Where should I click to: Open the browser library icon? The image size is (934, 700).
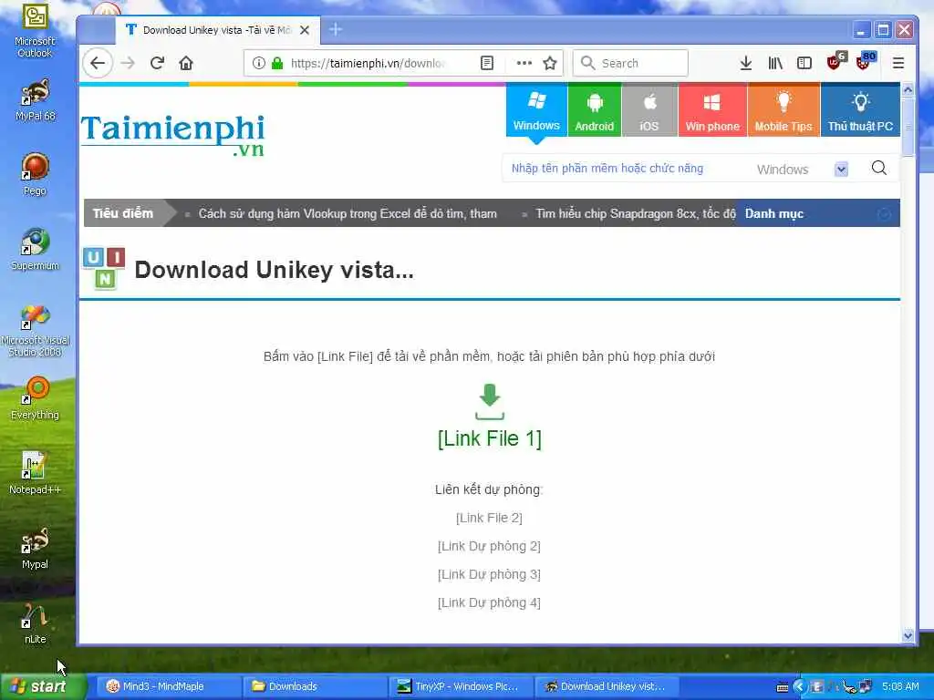tap(775, 63)
